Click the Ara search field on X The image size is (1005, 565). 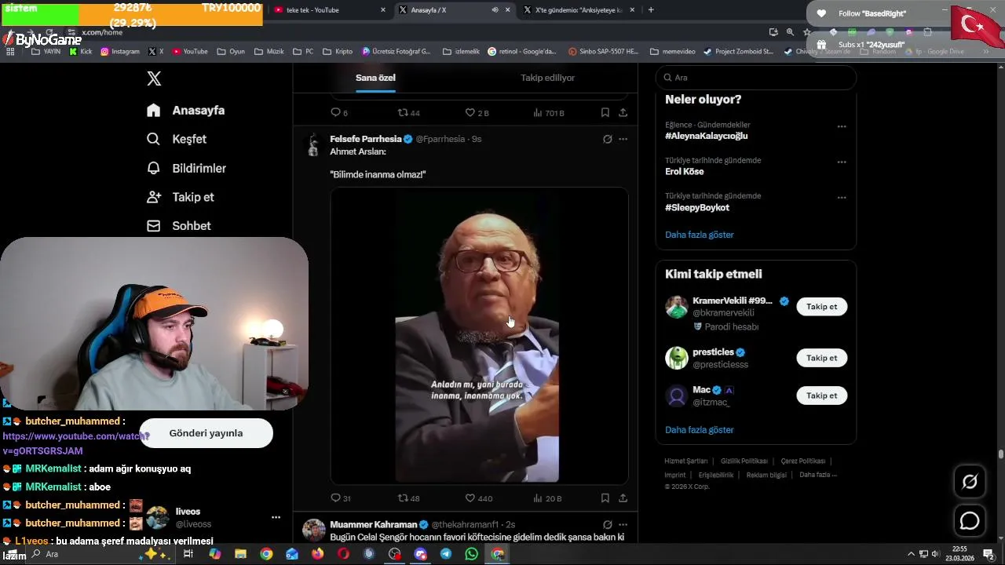(x=755, y=78)
